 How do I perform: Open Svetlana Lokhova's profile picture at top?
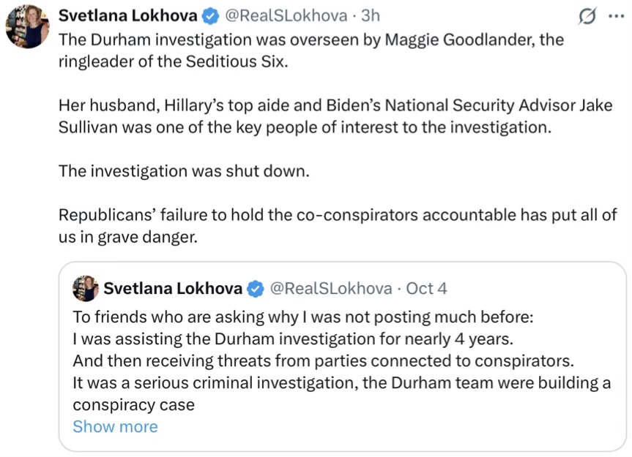pos(27,26)
